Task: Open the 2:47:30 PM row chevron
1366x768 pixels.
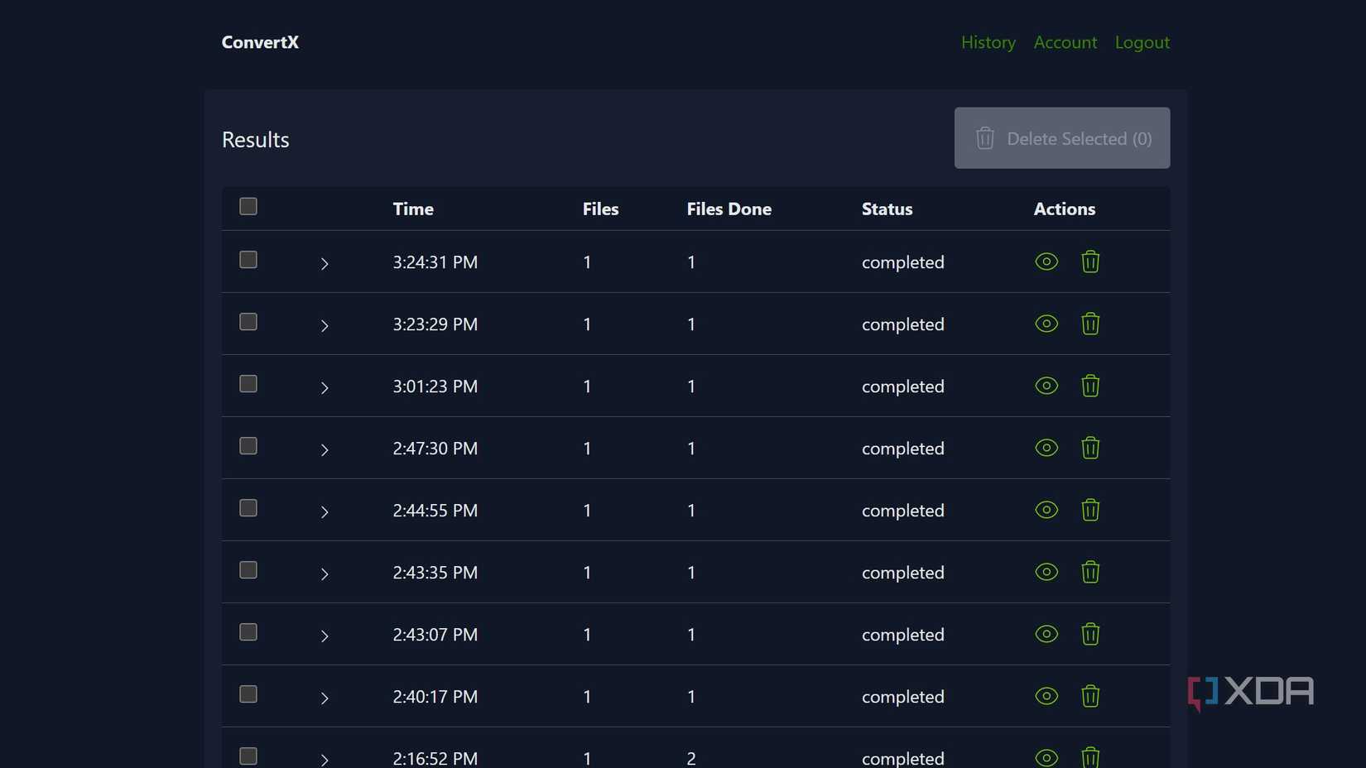Action: point(325,450)
